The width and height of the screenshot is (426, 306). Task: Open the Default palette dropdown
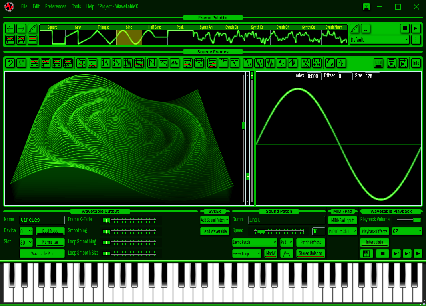click(x=380, y=40)
